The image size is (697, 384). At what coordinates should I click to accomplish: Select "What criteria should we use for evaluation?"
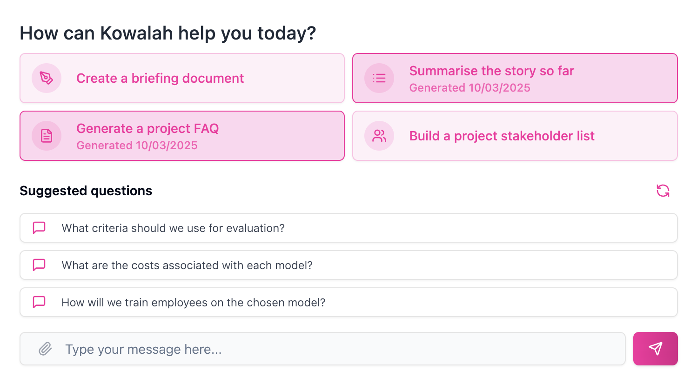174,228
